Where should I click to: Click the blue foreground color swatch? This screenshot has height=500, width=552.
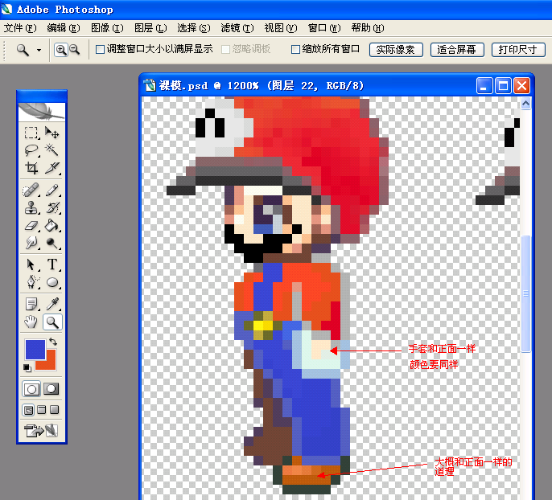(35, 349)
